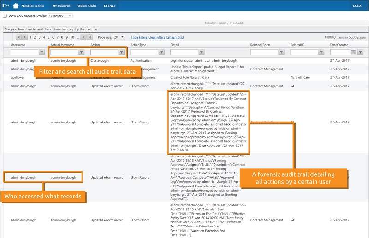The width and height of the screenshot is (369, 238).
Task: Click the Clear Filters link
Action: pyautogui.click(x=157, y=37)
